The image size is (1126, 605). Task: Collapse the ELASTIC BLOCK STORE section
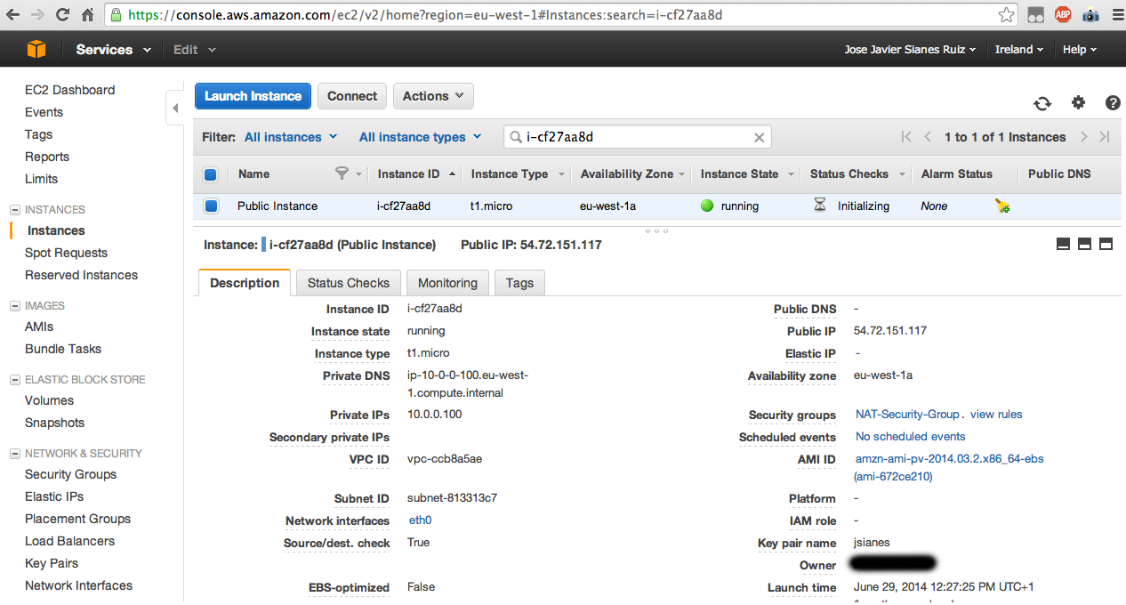click(14, 380)
